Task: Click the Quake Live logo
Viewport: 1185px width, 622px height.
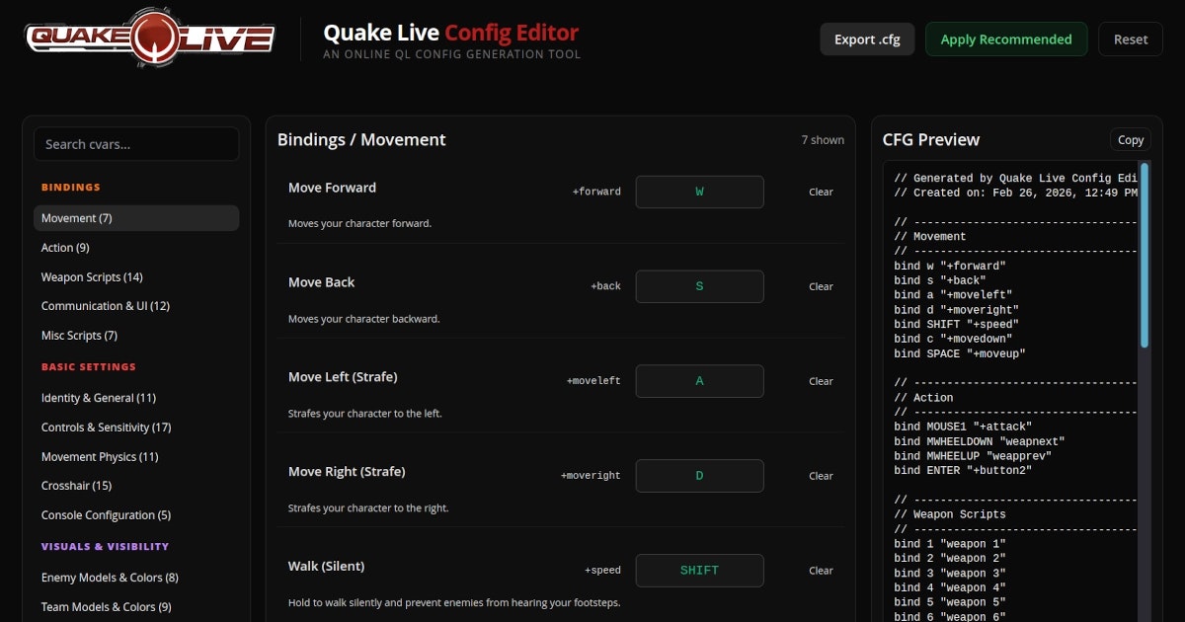Action: [x=146, y=38]
